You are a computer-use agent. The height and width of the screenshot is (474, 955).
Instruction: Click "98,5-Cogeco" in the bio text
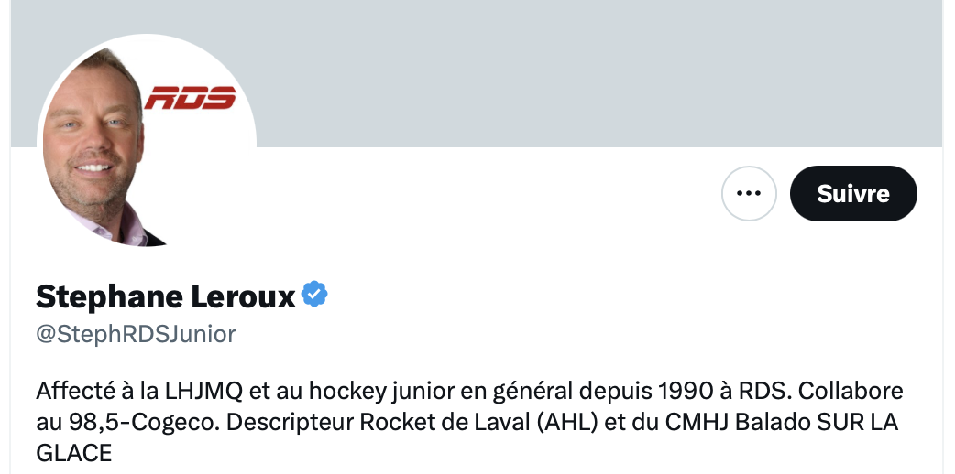coord(140,422)
